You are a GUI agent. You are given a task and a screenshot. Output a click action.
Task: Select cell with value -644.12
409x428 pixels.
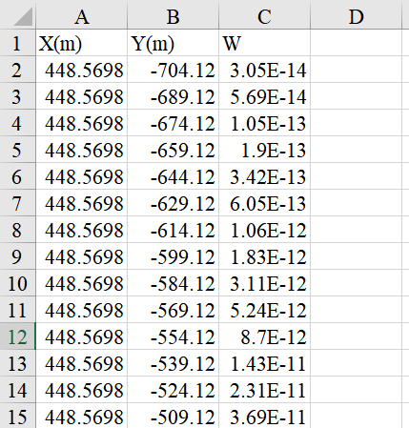click(174, 176)
